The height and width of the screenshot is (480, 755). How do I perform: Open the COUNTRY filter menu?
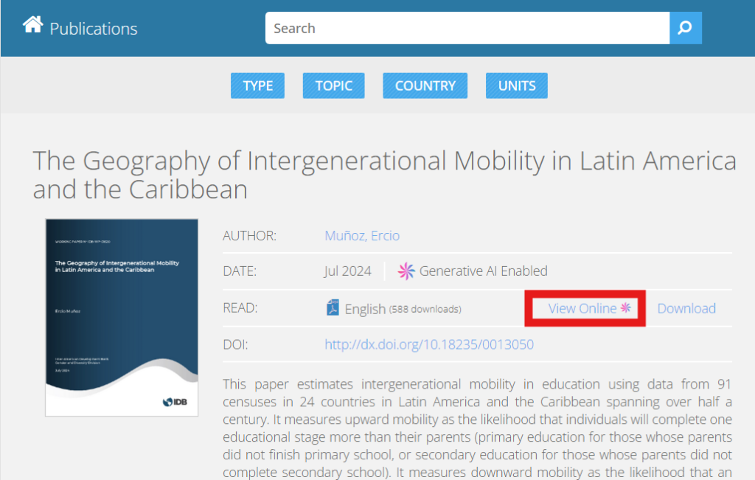coord(425,86)
